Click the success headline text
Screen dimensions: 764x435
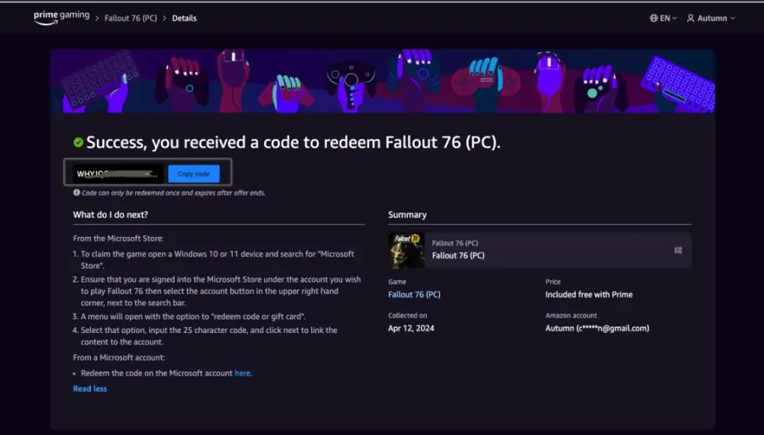click(293, 142)
